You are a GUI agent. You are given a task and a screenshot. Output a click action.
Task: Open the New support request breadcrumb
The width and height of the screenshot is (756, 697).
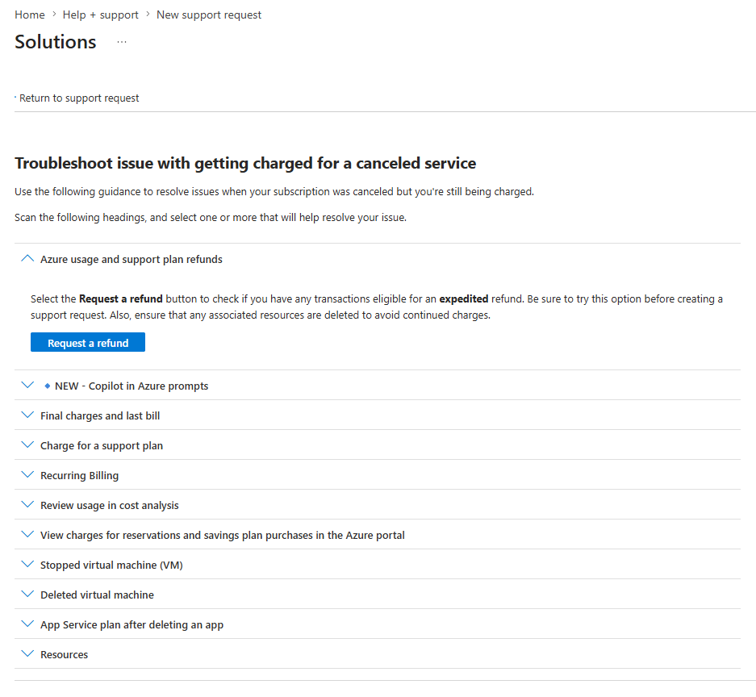pos(209,15)
